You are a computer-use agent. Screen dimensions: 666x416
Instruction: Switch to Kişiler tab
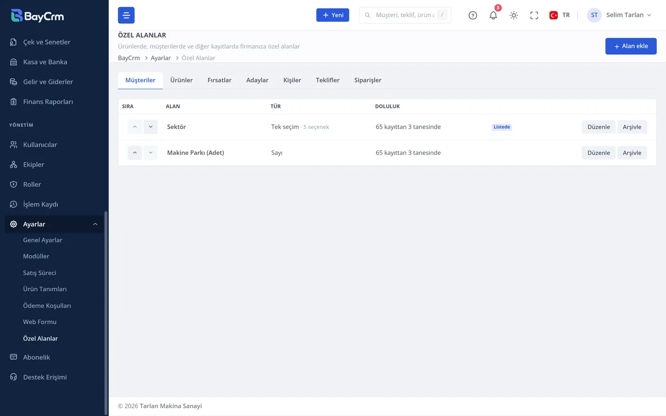pyautogui.click(x=292, y=80)
